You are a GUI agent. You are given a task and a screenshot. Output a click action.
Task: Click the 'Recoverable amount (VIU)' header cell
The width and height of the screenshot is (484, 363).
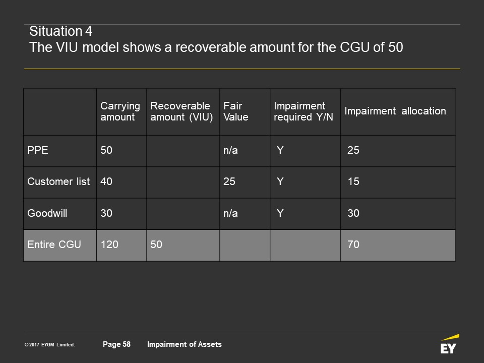coord(181,111)
